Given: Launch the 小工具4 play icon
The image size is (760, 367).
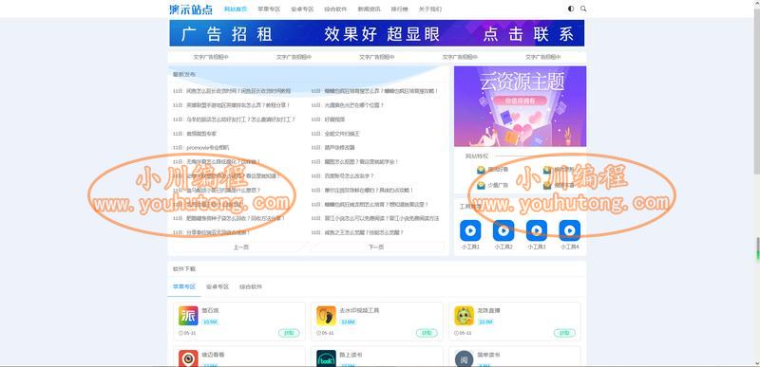Looking at the screenshot, I should pyautogui.click(x=569, y=230).
